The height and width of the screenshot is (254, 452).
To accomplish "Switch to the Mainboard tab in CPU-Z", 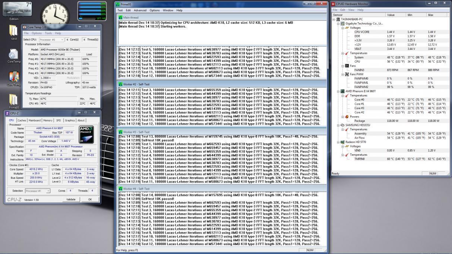I will click(35, 120).
